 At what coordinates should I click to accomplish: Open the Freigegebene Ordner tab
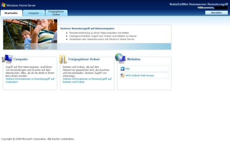[x=56, y=13]
